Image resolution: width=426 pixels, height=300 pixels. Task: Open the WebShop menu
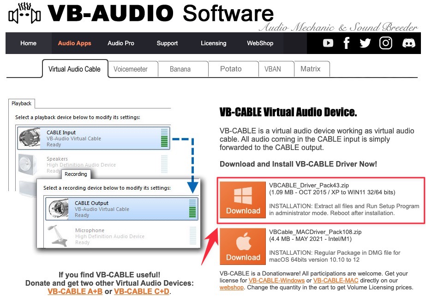[260, 43]
